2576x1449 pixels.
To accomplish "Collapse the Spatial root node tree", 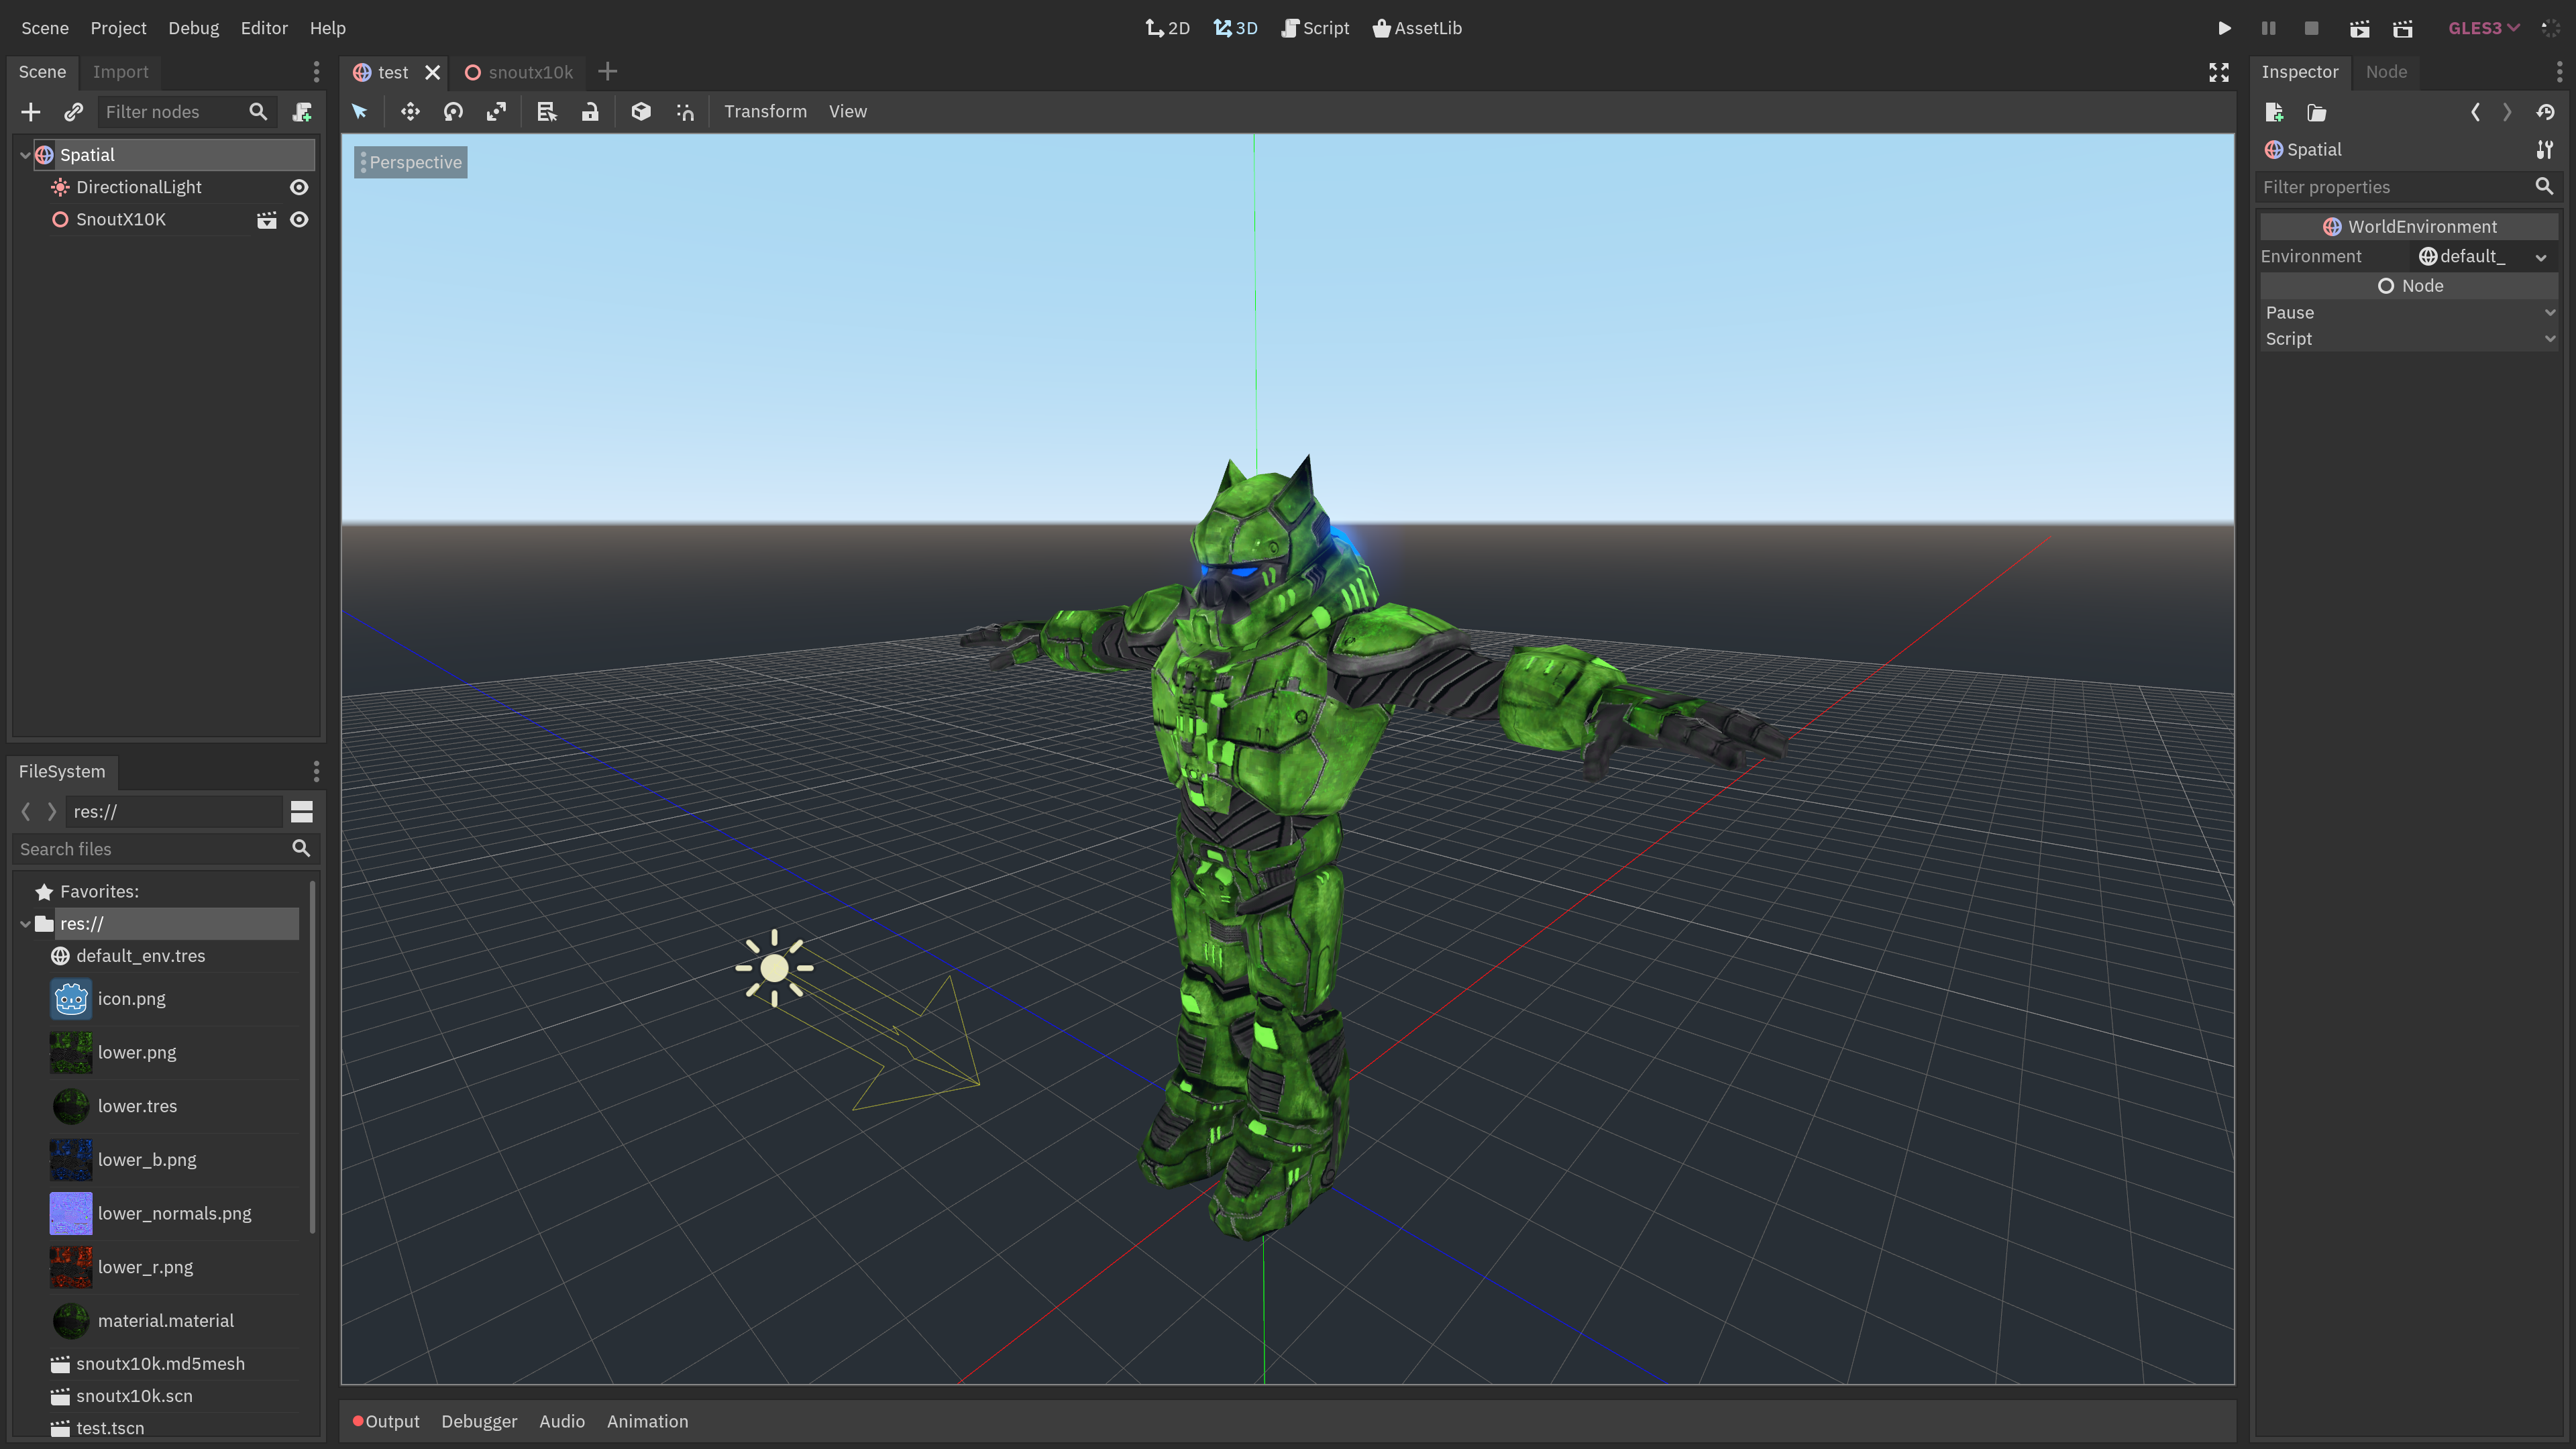I will tap(25, 155).
